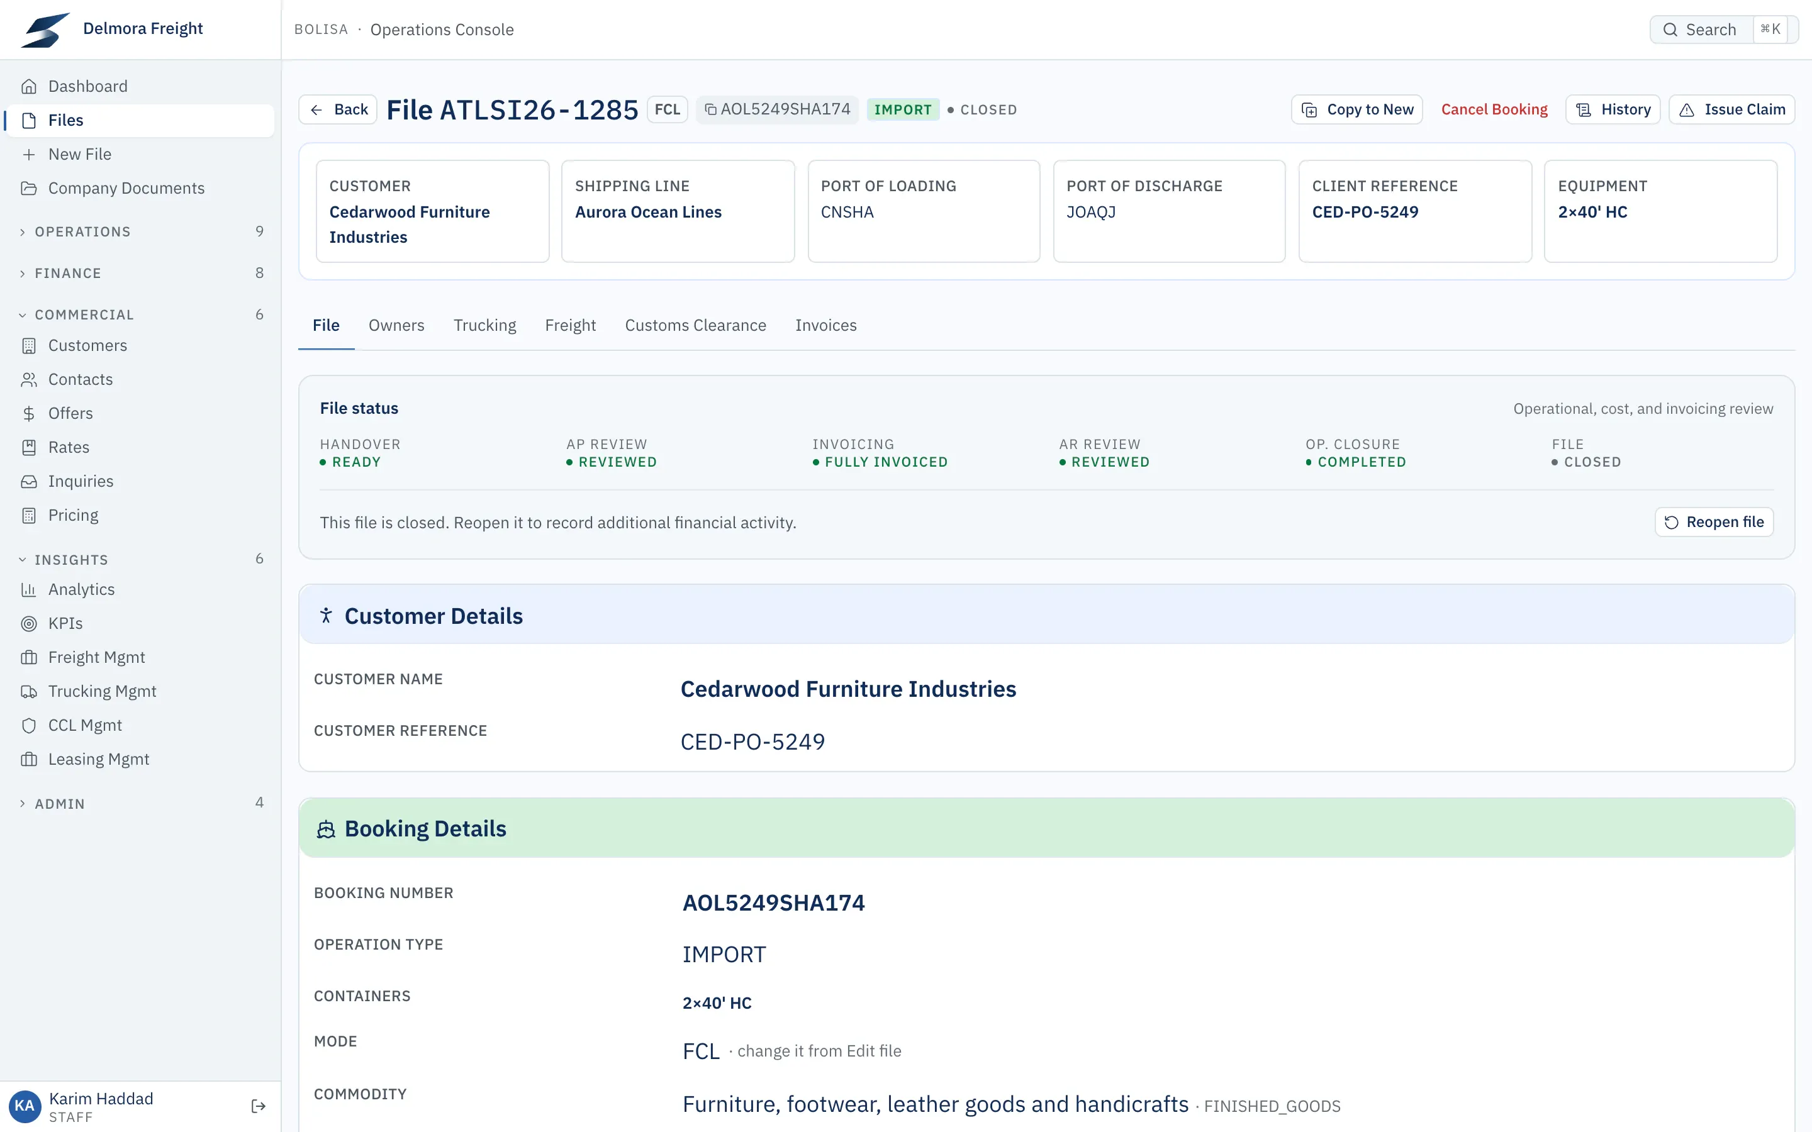This screenshot has width=1812, height=1132.
Task: Click the Search field
Action: tap(1723, 30)
